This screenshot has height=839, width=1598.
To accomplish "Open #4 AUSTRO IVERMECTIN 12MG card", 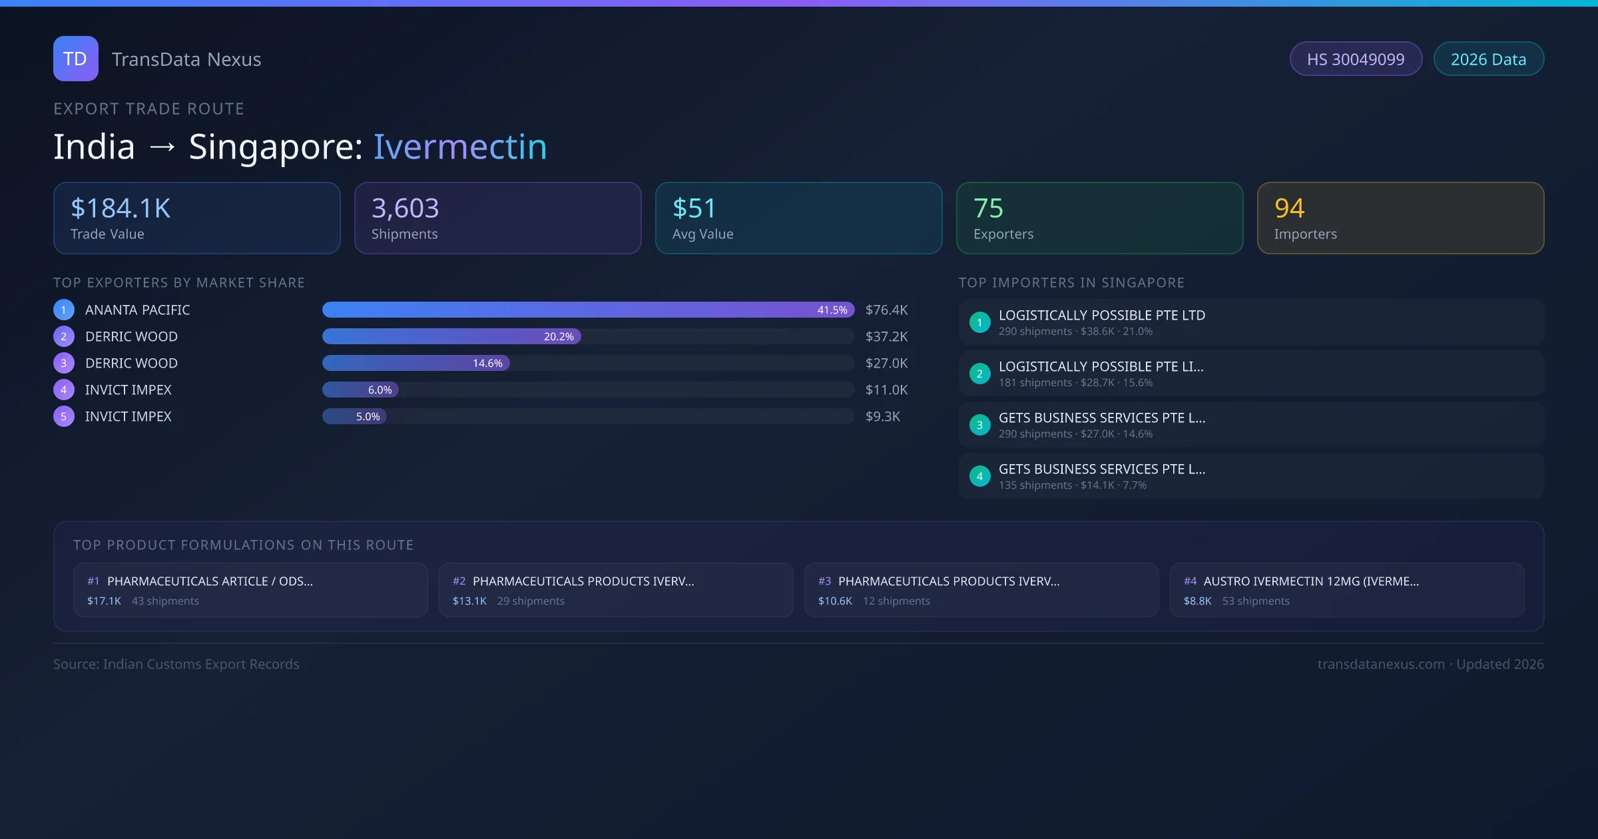I will (x=1346, y=590).
